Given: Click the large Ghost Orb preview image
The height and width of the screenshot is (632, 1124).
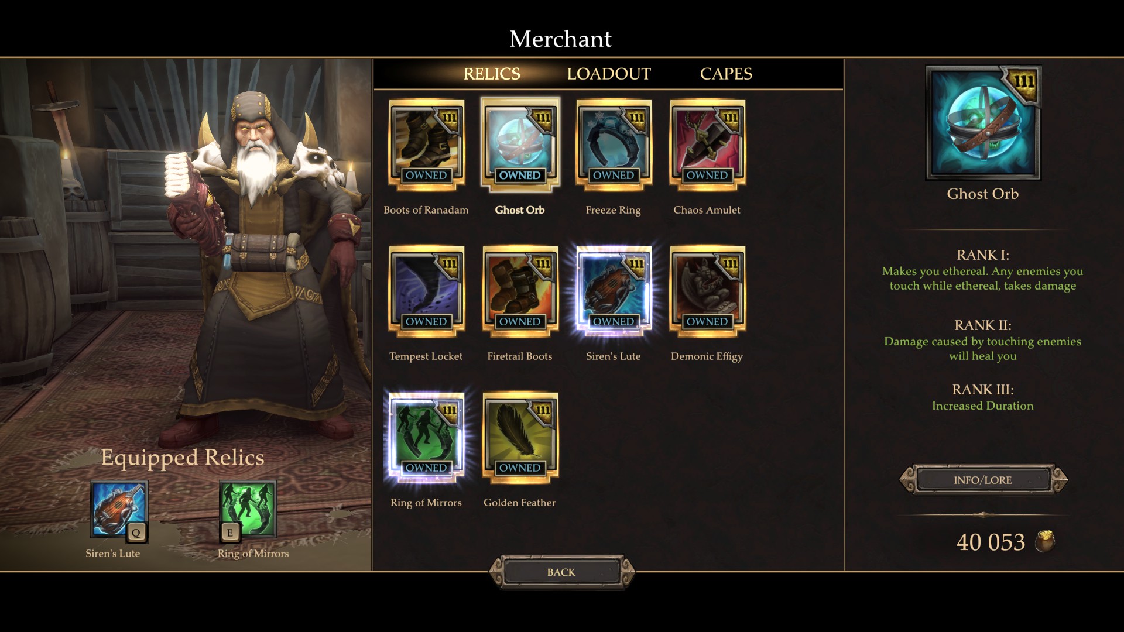Looking at the screenshot, I should [983, 123].
